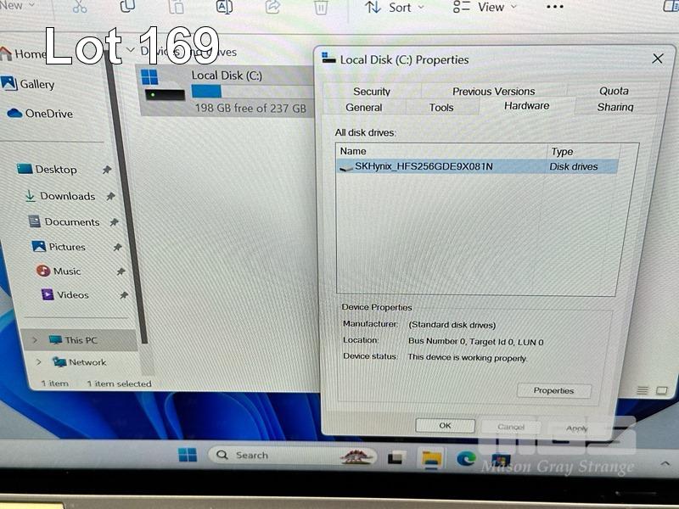Image resolution: width=679 pixels, height=509 pixels.
Task: Switch to large icons view layout
Action: point(661,390)
